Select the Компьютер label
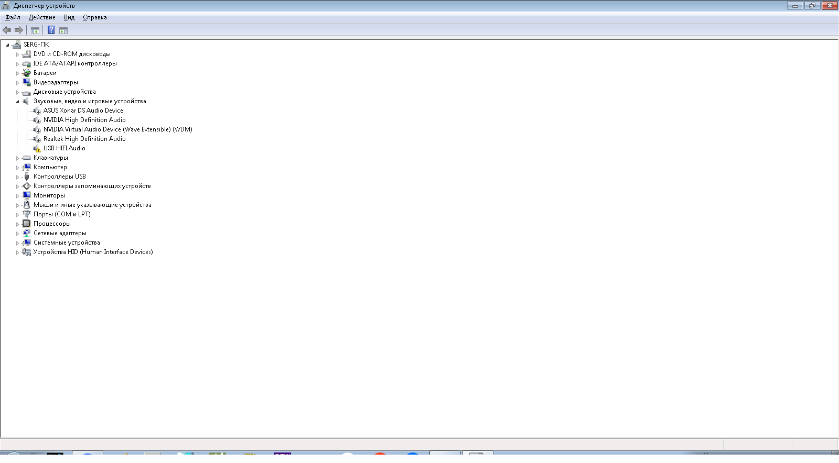The image size is (839, 463). click(x=50, y=167)
